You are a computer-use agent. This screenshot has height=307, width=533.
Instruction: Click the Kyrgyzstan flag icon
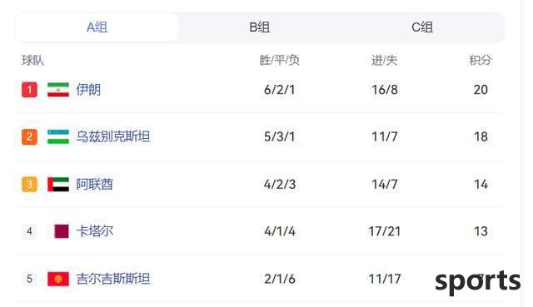pyautogui.click(x=58, y=279)
